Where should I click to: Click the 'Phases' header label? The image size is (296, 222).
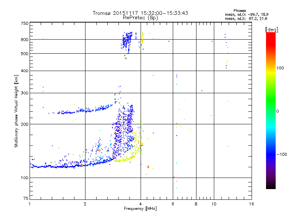[239, 11]
